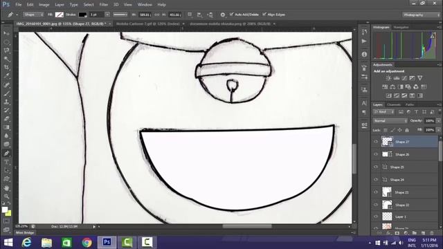Hide the Shape 23 layer
This screenshot has height=249, width=443.
(x=376, y=192)
